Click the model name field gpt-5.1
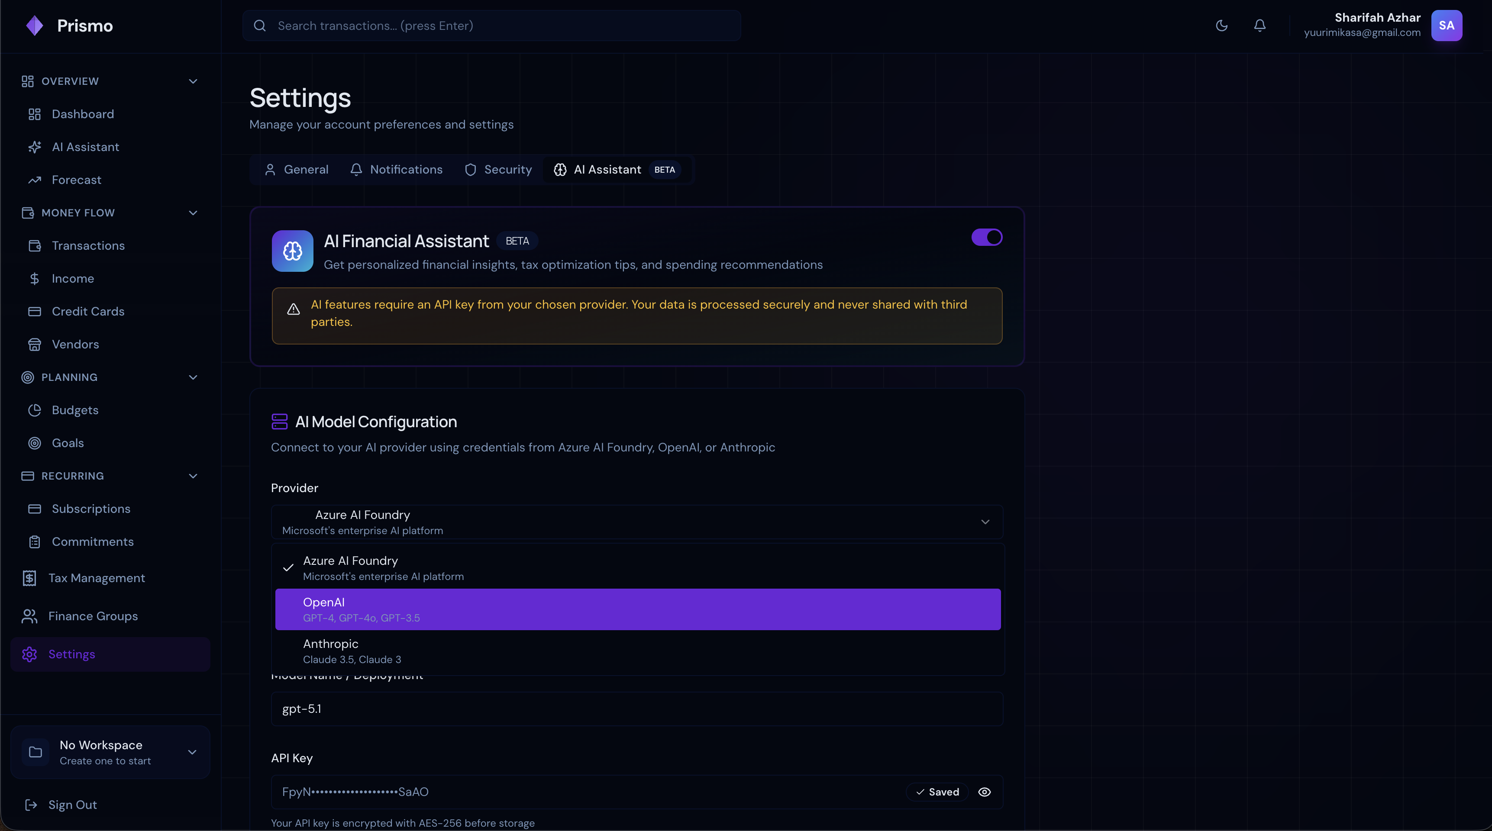Image resolution: width=1492 pixels, height=831 pixels. click(x=637, y=709)
